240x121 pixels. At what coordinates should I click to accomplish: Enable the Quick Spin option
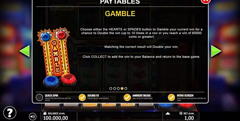(x=39, y=98)
